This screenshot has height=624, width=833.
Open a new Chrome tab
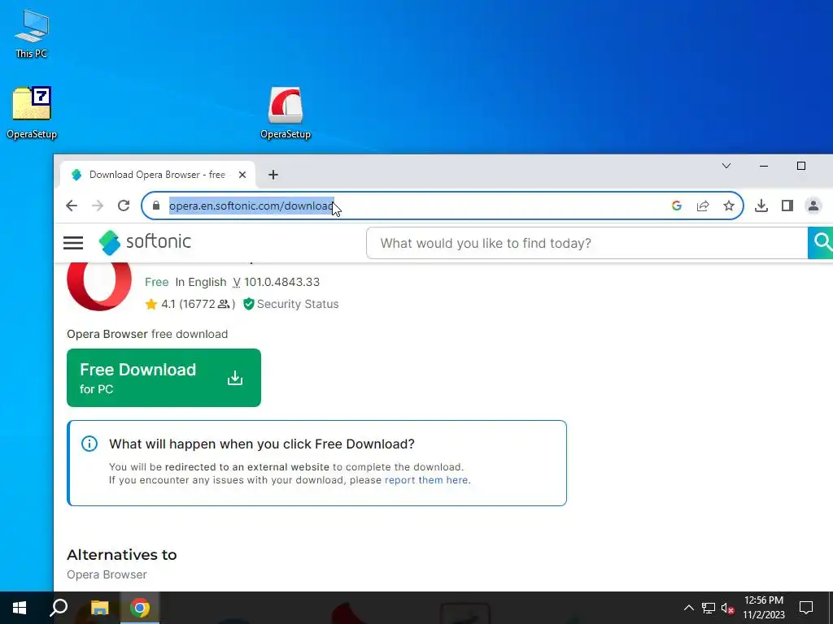(x=273, y=175)
